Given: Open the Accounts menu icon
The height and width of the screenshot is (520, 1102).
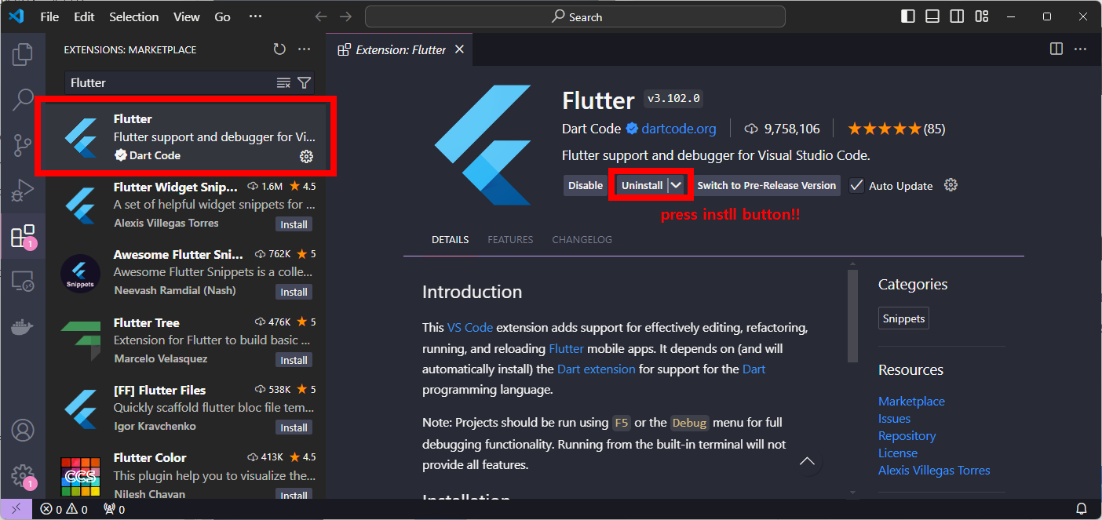Looking at the screenshot, I should [x=23, y=430].
